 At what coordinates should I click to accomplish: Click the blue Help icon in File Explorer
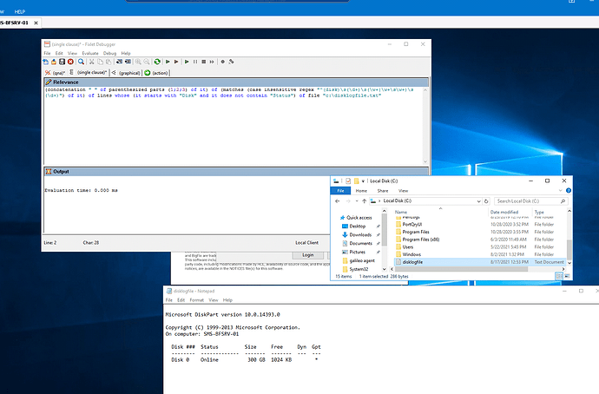tap(569, 191)
